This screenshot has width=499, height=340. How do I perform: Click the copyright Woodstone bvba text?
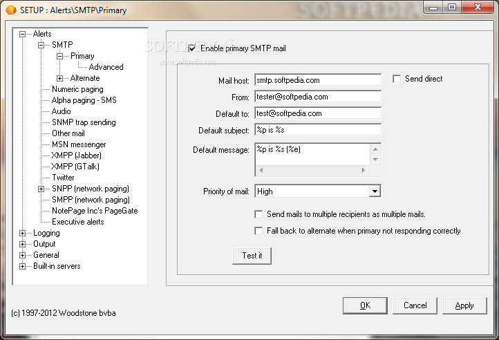pos(64,313)
